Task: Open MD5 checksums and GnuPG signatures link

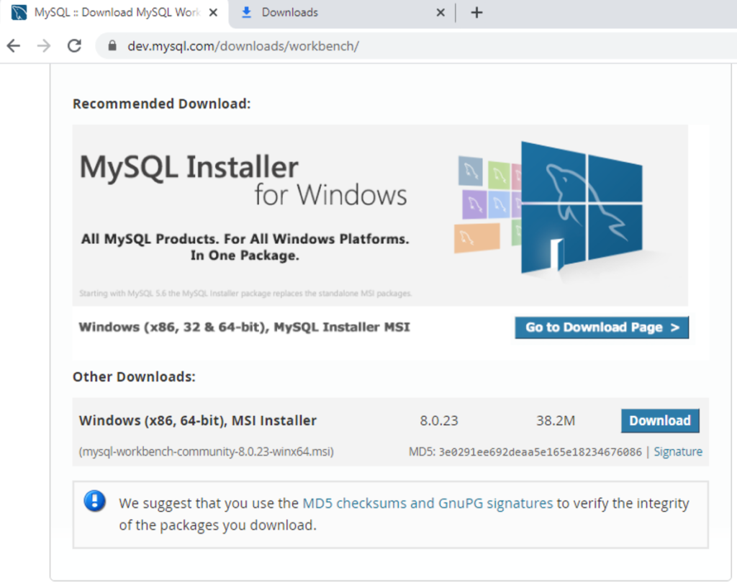Action: click(428, 504)
